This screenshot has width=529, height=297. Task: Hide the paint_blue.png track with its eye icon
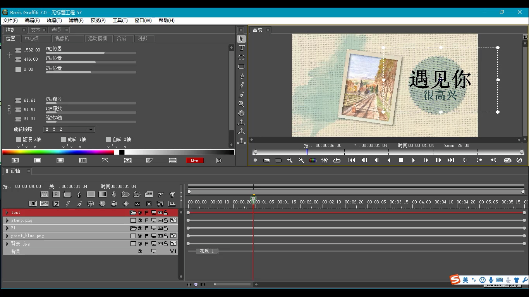tap(140, 236)
